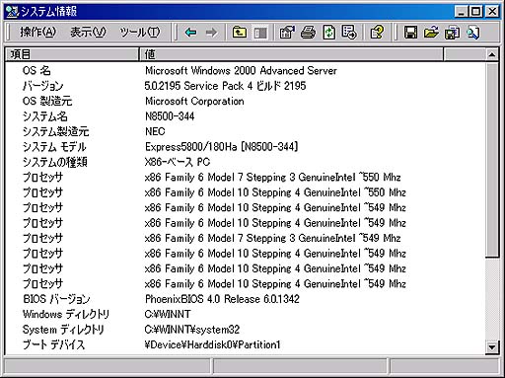
Task: Click the scrollbar up arrow
Action: [x=491, y=54]
